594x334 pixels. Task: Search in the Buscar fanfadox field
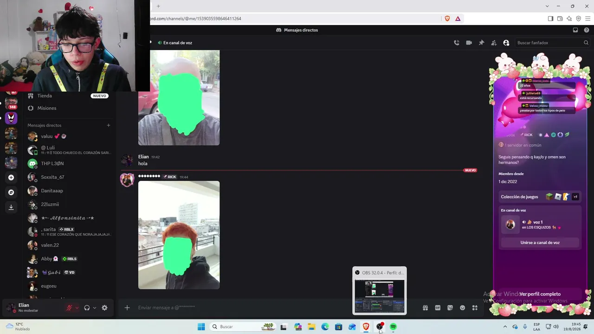point(552,43)
